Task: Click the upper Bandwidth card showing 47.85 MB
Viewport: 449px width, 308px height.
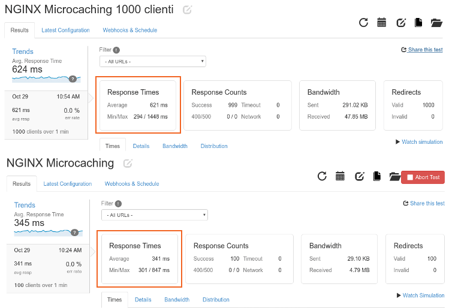Action: tap(337, 105)
